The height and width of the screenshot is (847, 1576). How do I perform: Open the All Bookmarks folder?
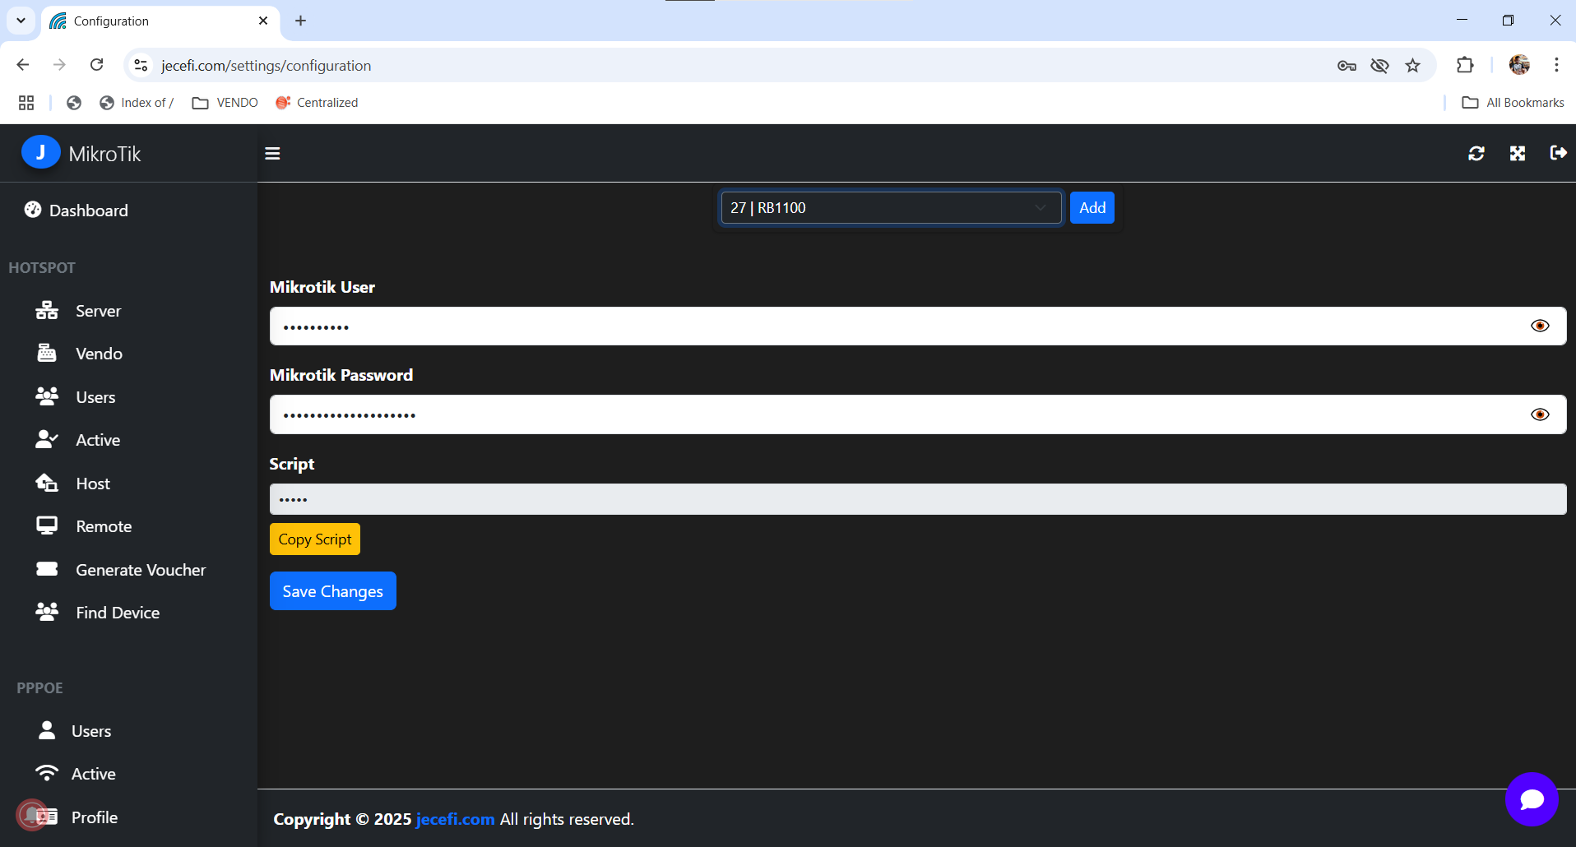coord(1513,103)
